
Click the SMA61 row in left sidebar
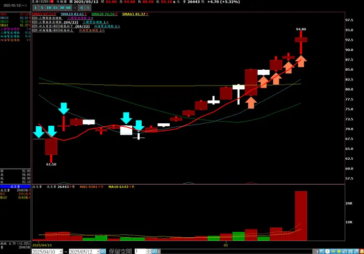tap(15, 25)
